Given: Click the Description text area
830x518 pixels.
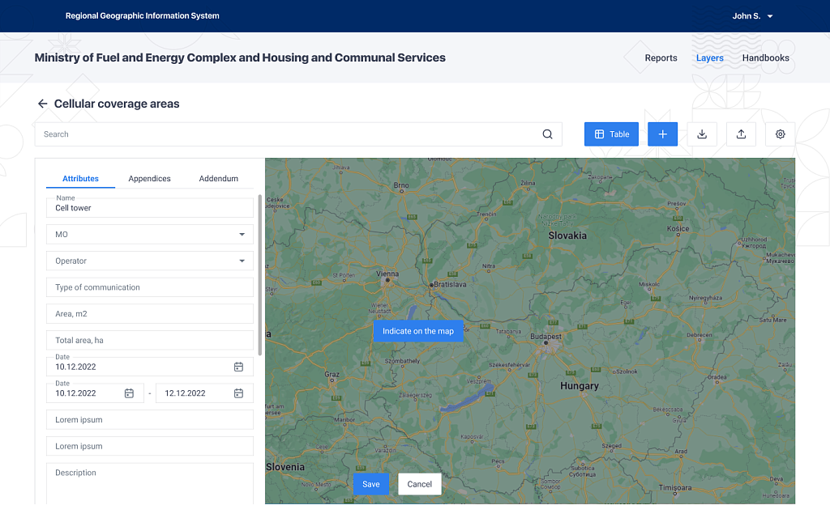Looking at the screenshot, I should pyautogui.click(x=150, y=484).
